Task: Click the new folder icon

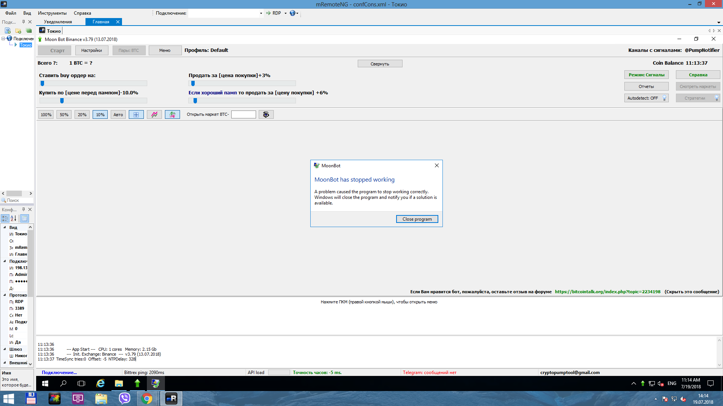Action: (18, 30)
